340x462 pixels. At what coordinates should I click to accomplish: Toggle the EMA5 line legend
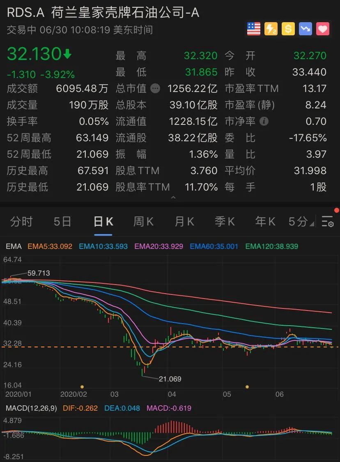click(50, 246)
